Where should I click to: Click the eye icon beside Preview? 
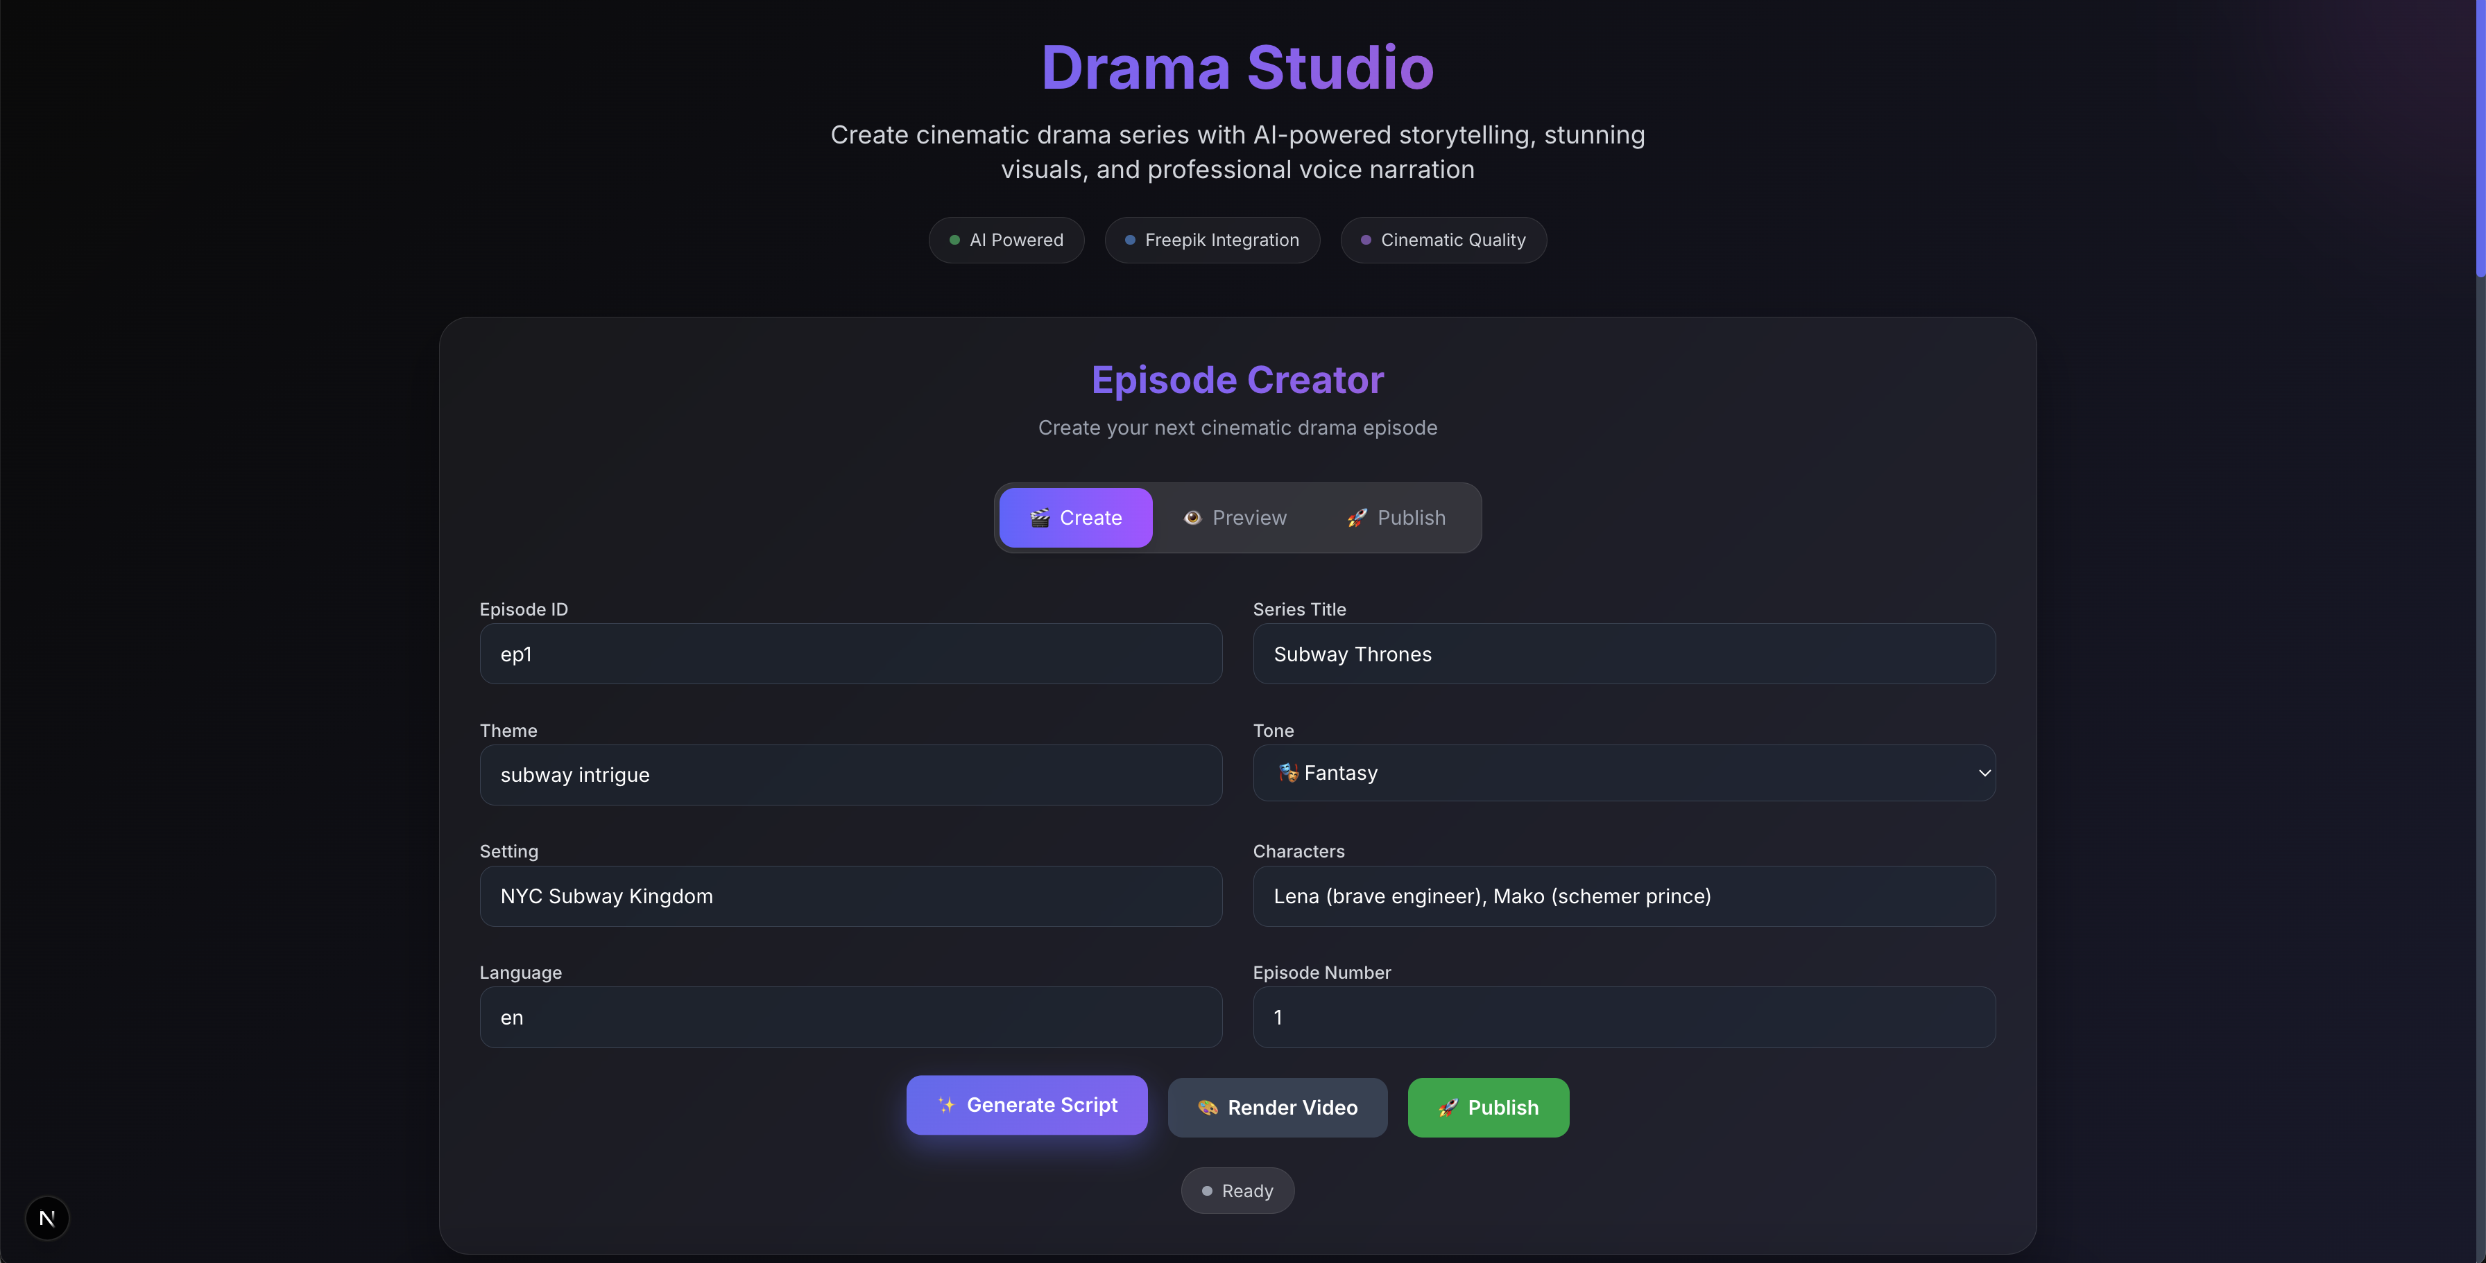[x=1192, y=518]
